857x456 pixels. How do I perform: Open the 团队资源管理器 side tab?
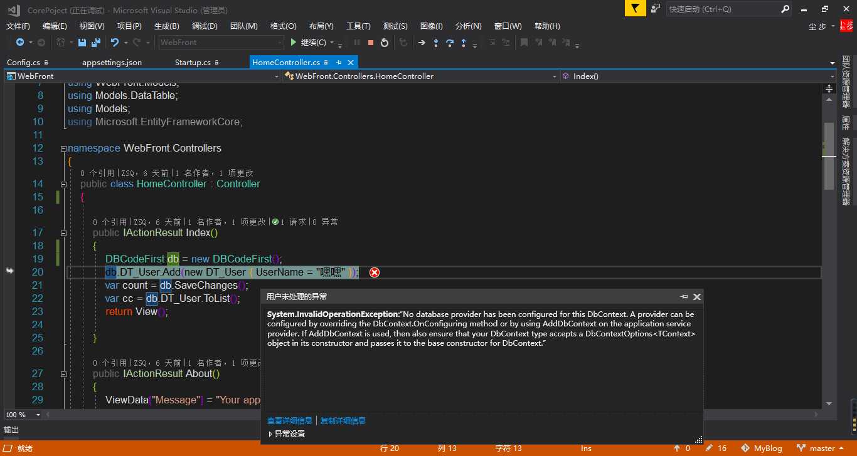pos(846,83)
